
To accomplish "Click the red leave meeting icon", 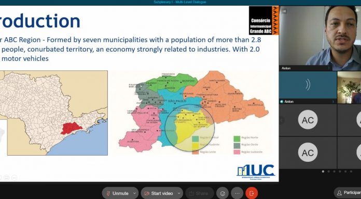I will (252, 193).
